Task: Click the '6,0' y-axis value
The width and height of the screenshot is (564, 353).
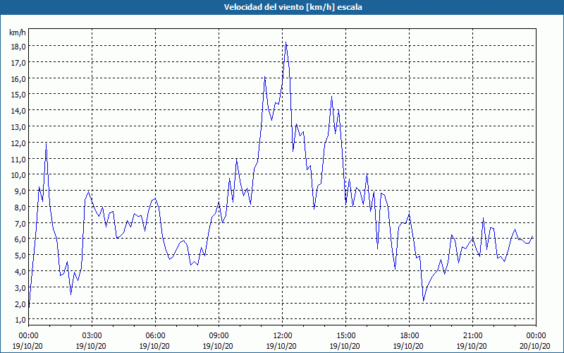Action: point(20,239)
